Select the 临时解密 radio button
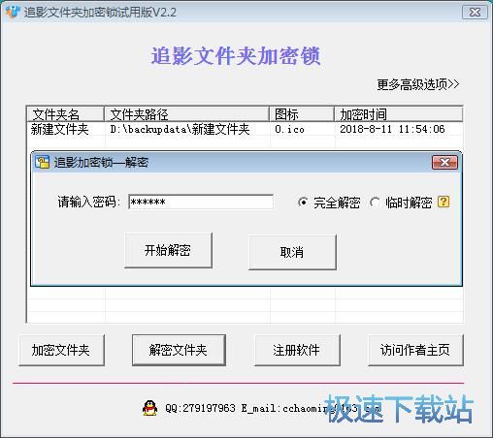This screenshot has width=493, height=438. [375, 203]
